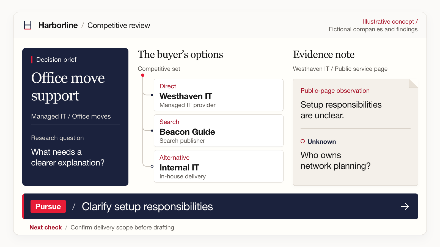Click the Decision brief label
Image resolution: width=440 pixels, height=247 pixels.
(56, 60)
